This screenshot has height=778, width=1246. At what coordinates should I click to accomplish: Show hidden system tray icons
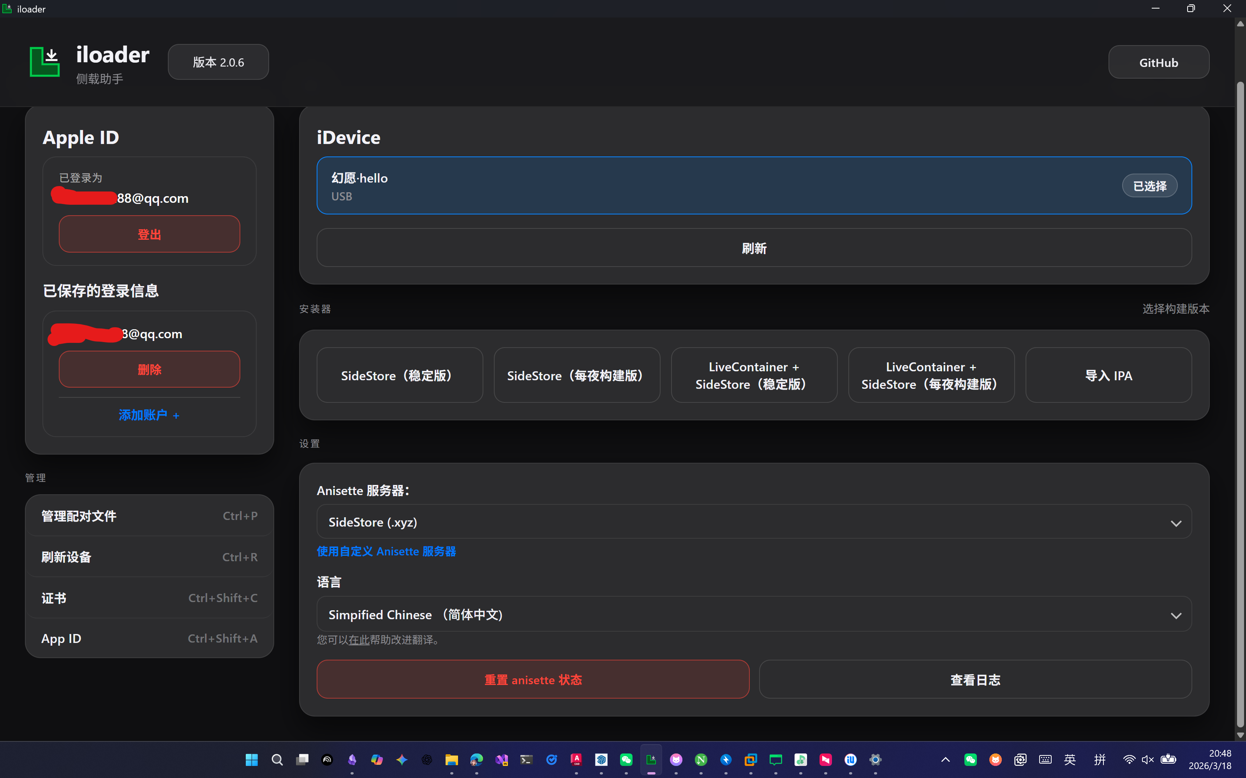(x=945, y=759)
